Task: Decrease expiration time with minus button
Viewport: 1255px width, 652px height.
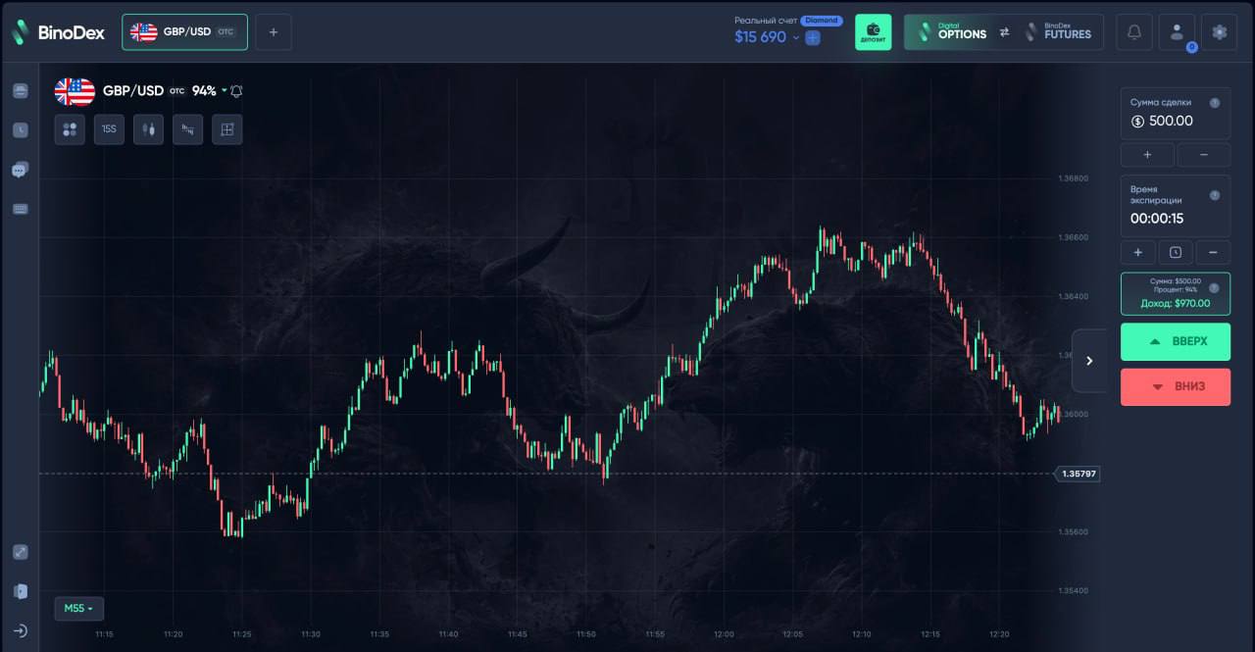Action: click(x=1213, y=253)
